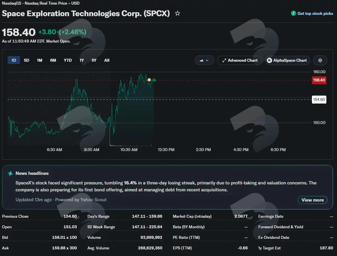Switch to YTD chart range

coord(68,60)
